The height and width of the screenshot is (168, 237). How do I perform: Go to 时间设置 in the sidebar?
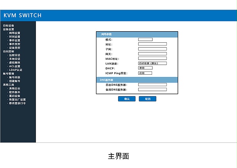pos(15,37)
